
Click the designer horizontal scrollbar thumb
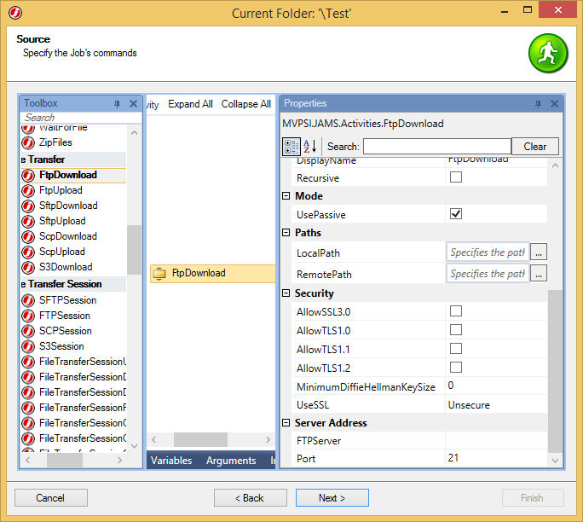(200, 440)
